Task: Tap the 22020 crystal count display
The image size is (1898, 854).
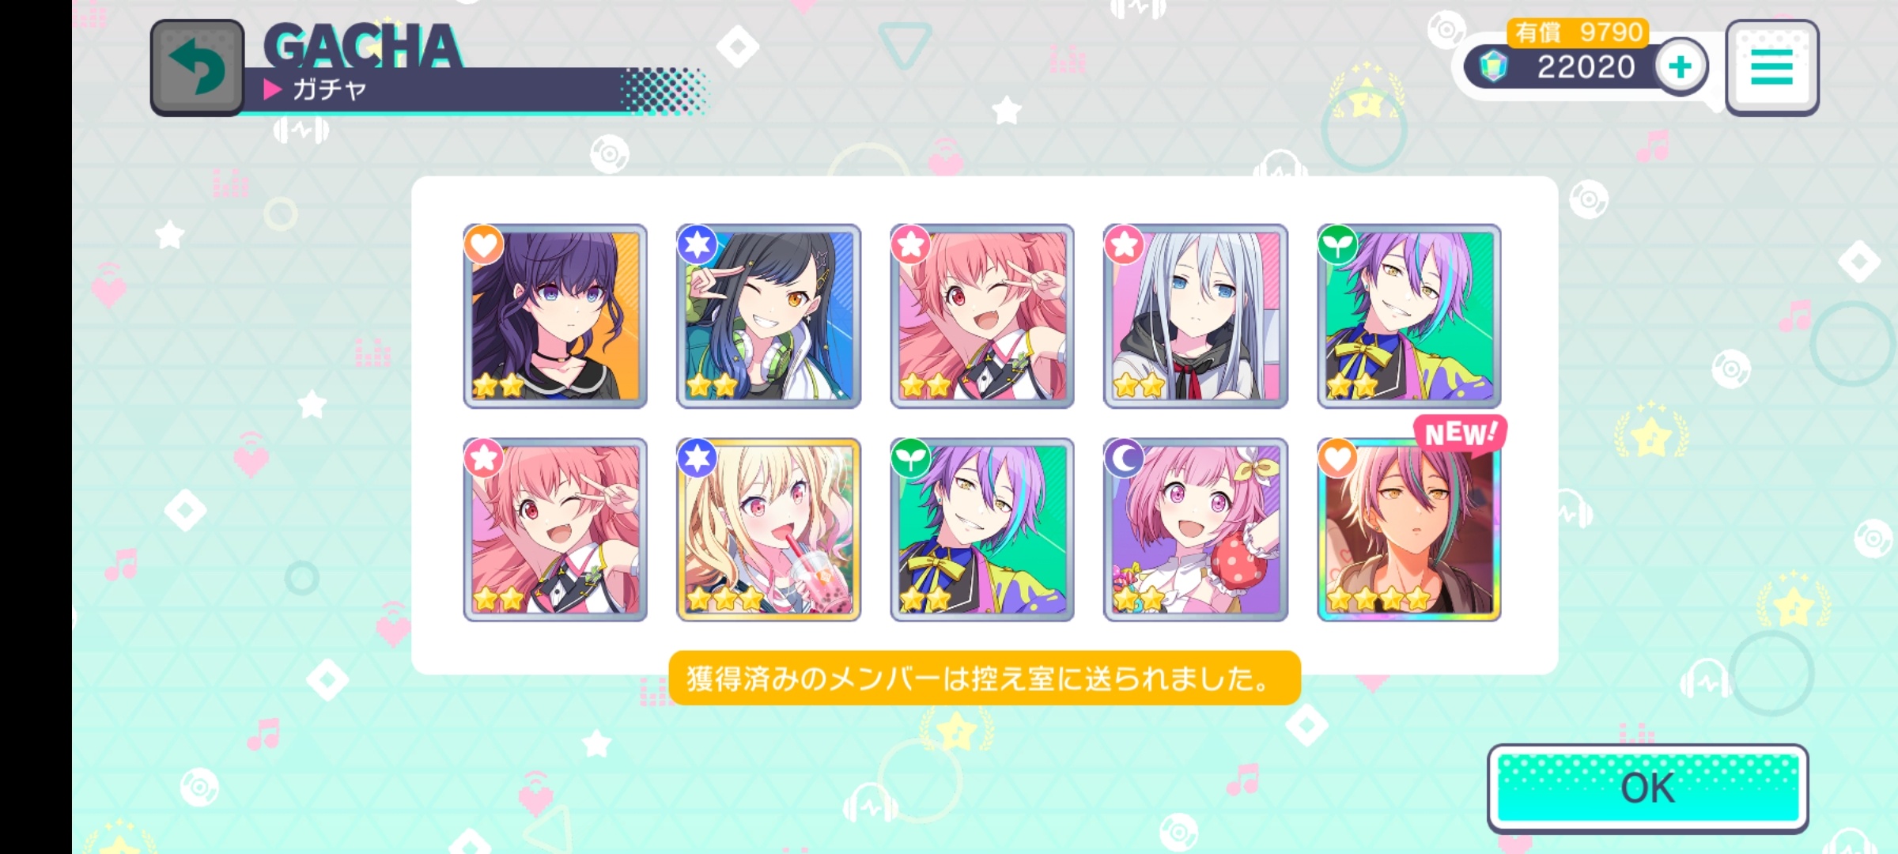Action: point(1586,67)
